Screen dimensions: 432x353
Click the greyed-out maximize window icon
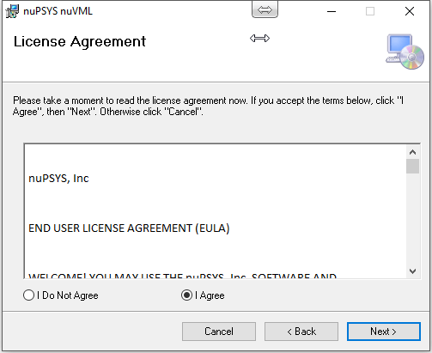pyautogui.click(x=370, y=11)
